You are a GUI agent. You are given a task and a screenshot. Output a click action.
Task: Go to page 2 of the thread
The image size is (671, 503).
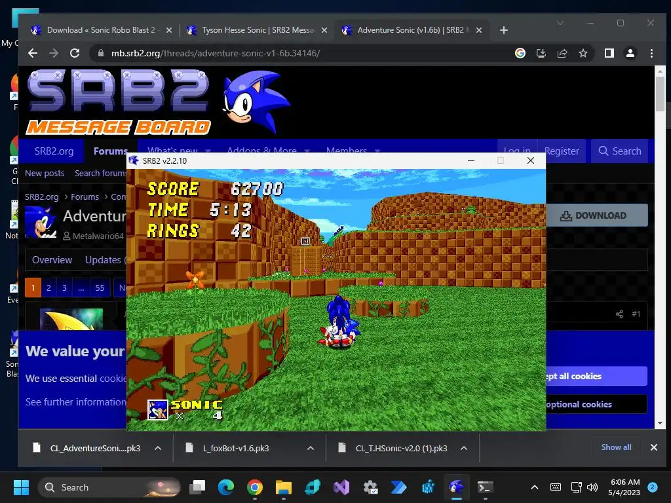point(48,288)
